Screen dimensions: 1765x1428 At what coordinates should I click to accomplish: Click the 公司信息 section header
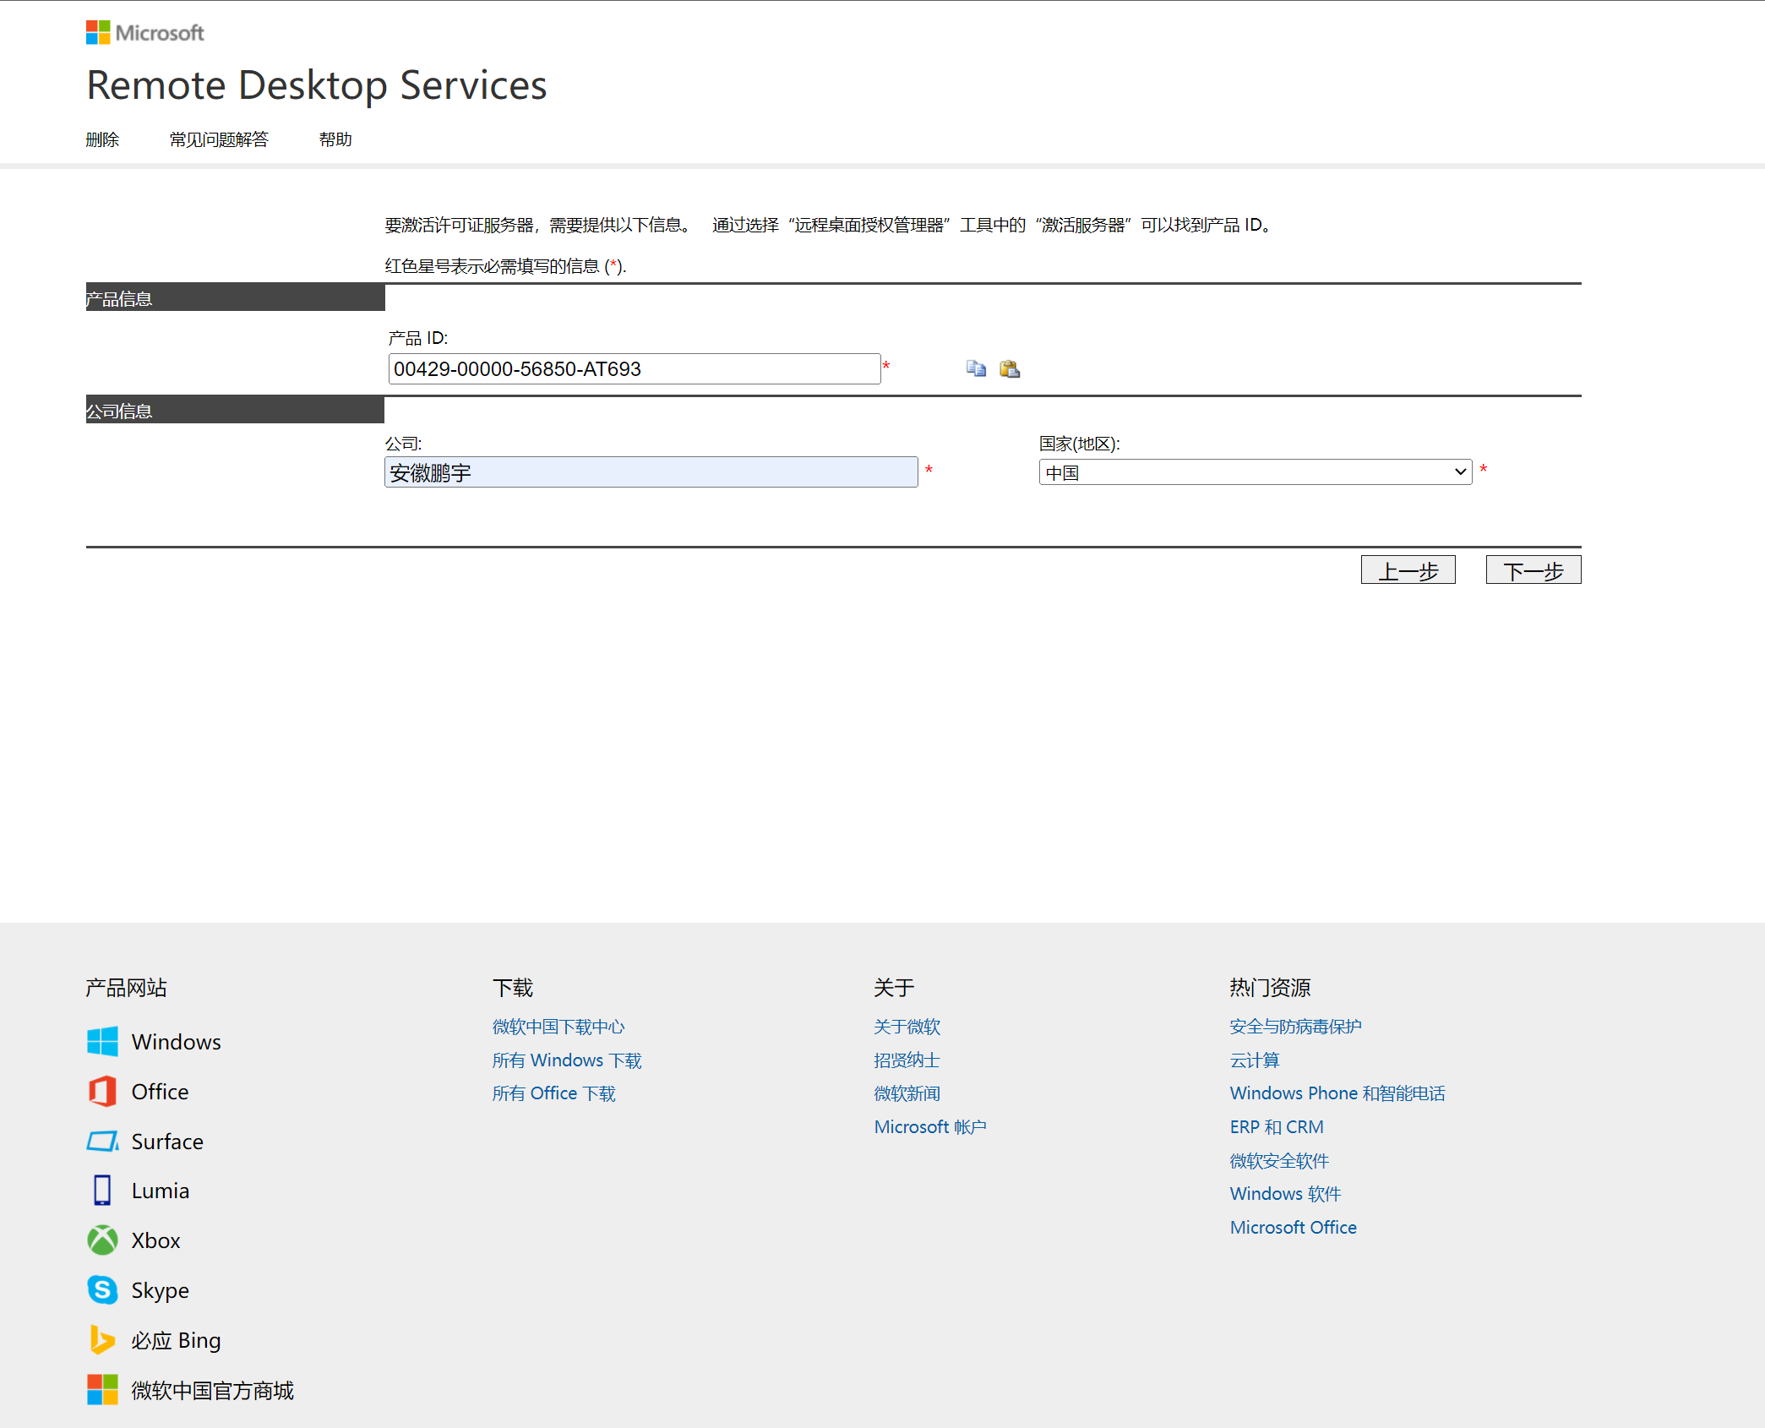[x=235, y=410]
